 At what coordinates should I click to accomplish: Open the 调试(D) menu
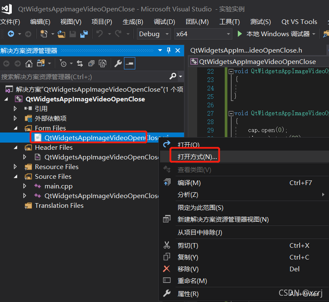[x=164, y=22]
